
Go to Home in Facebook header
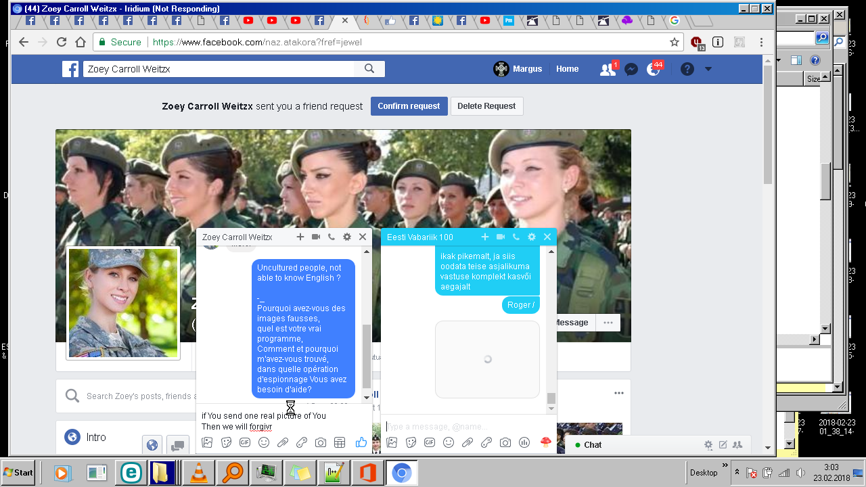point(567,69)
